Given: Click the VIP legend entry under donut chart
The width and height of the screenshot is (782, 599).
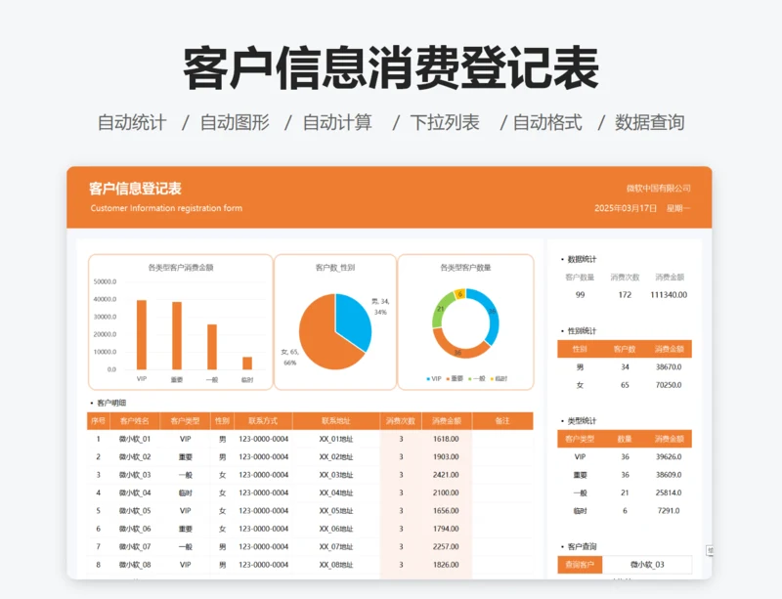Looking at the screenshot, I should coord(434,378).
